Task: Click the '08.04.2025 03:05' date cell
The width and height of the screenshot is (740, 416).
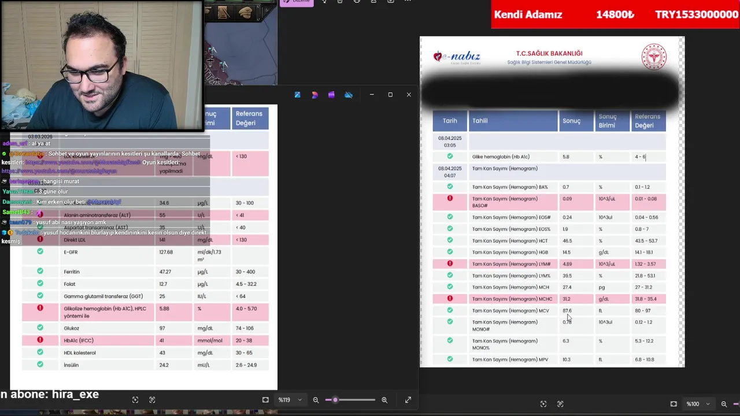Action: [x=450, y=142]
